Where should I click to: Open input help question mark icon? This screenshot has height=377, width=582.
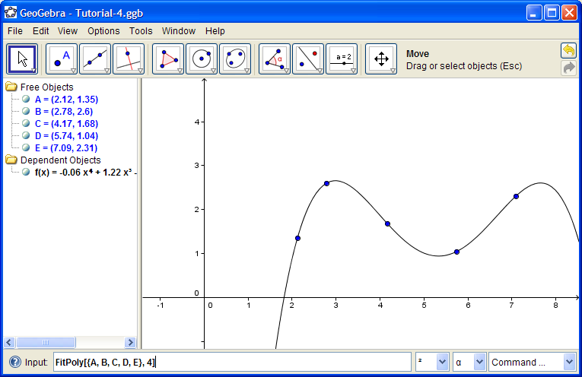pos(15,362)
